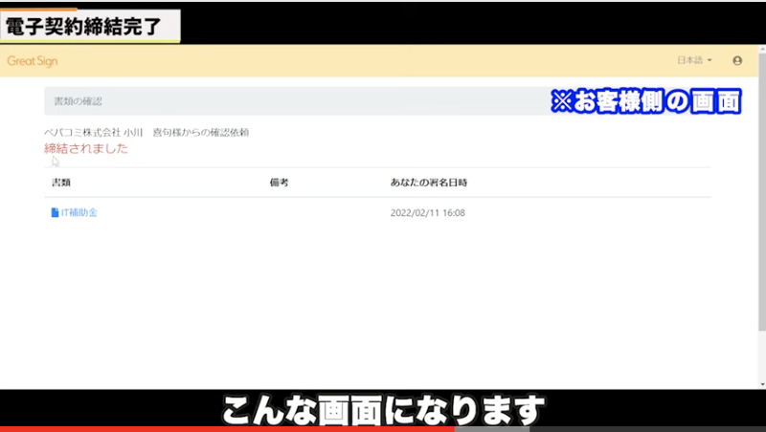Click the Great Sign logo
Viewport: 766px width, 432px height.
[x=32, y=60]
